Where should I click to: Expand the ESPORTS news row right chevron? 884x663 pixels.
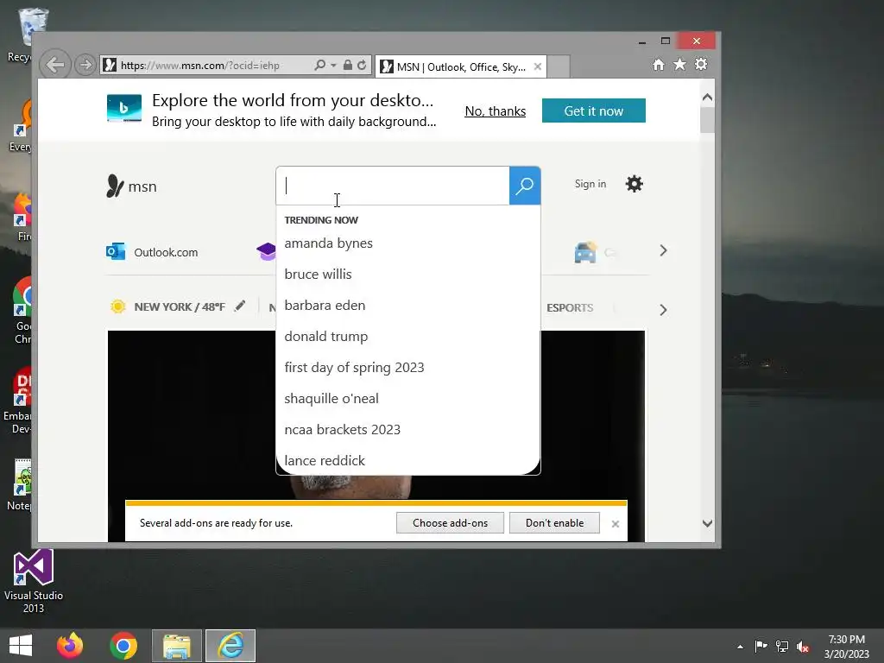pyautogui.click(x=663, y=310)
